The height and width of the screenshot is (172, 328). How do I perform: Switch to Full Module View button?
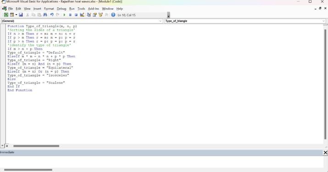[7, 146]
